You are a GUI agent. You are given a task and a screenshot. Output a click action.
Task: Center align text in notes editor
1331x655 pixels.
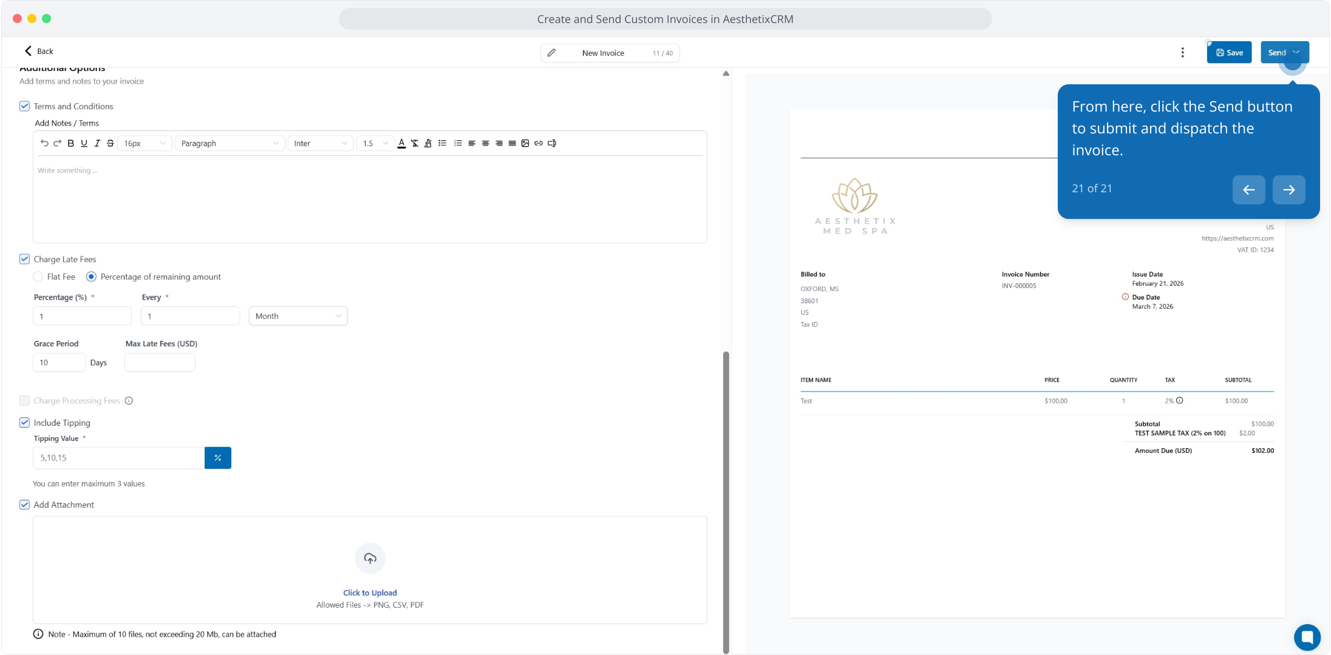pos(485,143)
